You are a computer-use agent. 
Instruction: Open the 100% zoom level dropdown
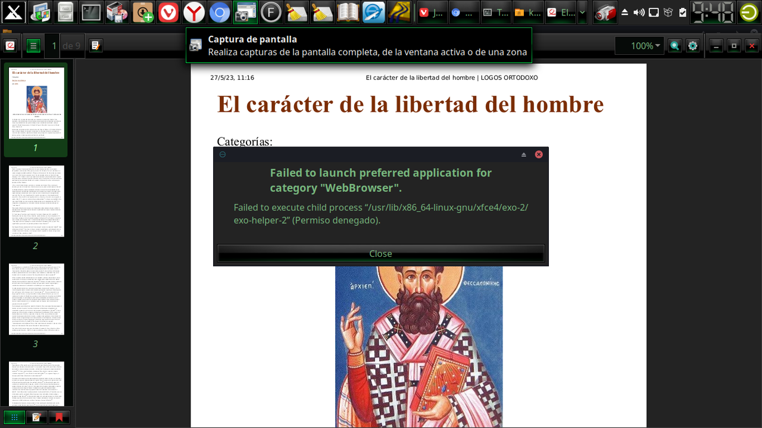(x=639, y=46)
